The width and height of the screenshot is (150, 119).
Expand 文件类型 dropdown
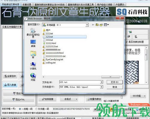coord(101,87)
